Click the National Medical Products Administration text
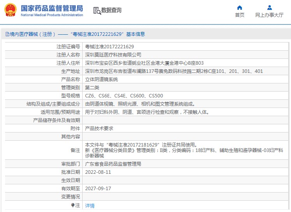The image size is (291, 212). tap(52, 15)
